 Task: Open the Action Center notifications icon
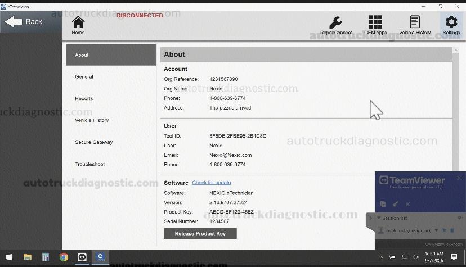tap(454, 257)
